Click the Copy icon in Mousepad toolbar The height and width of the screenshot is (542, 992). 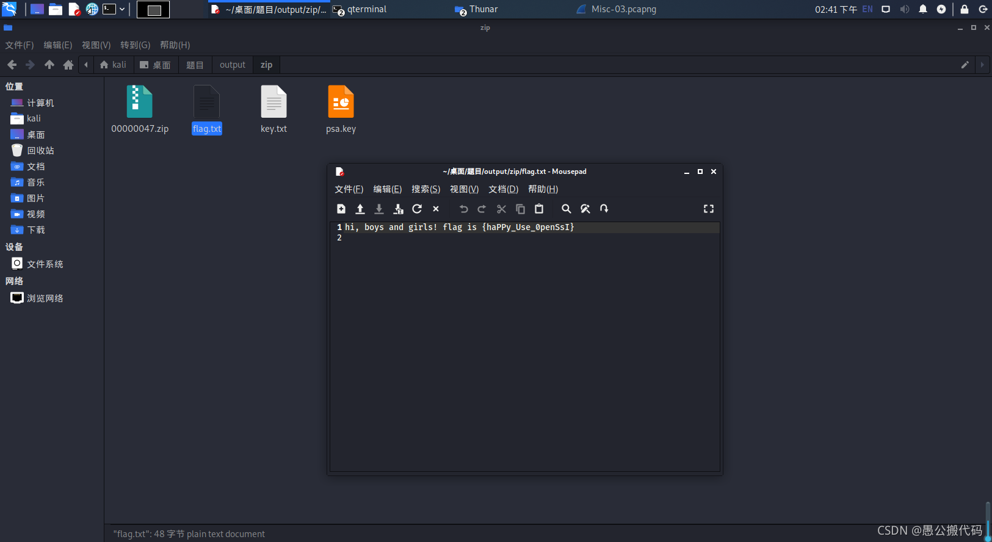[520, 209]
